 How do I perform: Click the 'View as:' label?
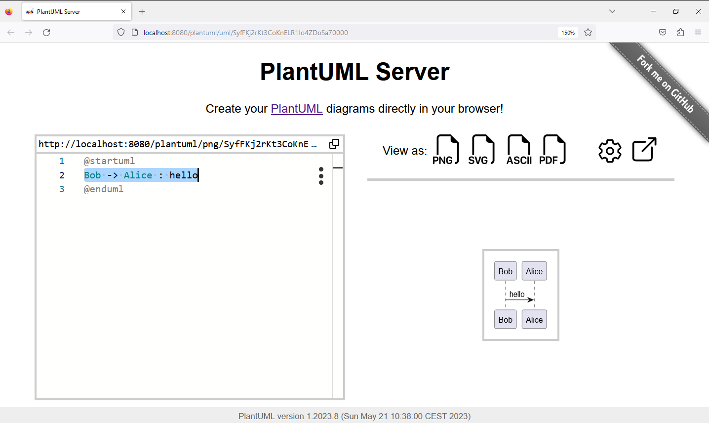tap(404, 151)
